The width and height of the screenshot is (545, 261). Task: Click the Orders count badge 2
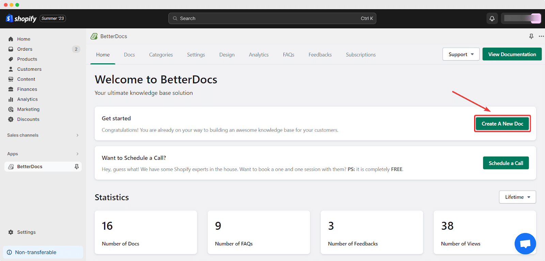pos(76,49)
